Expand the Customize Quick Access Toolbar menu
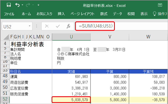 (x=38, y=5)
